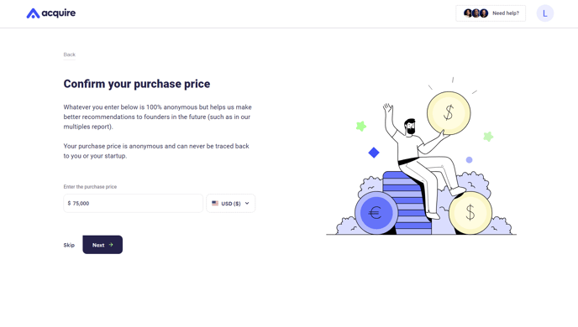Screen dimensions: 578x327
Task: Skip the purchase price step
Action: [x=69, y=245]
